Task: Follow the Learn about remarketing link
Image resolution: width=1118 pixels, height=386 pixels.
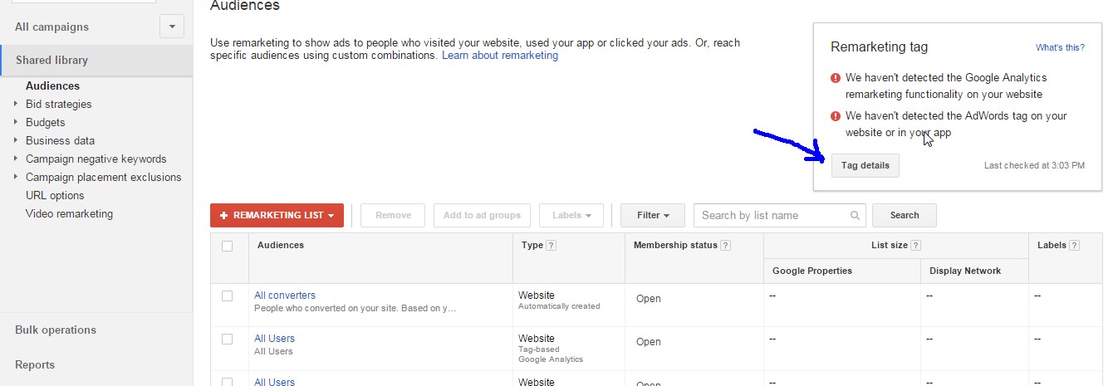Action: 500,56
